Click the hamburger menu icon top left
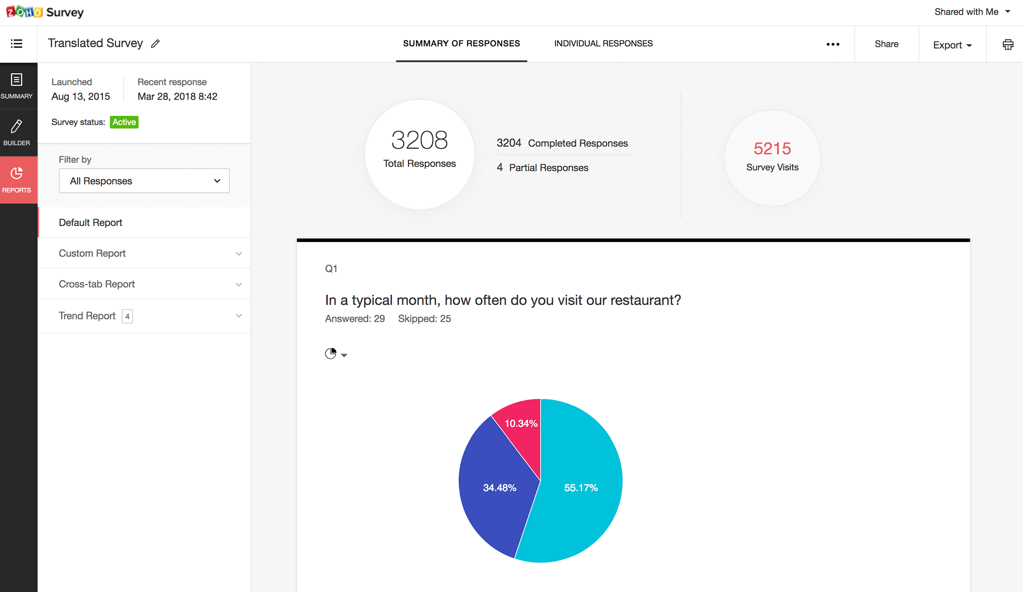 (x=16, y=43)
